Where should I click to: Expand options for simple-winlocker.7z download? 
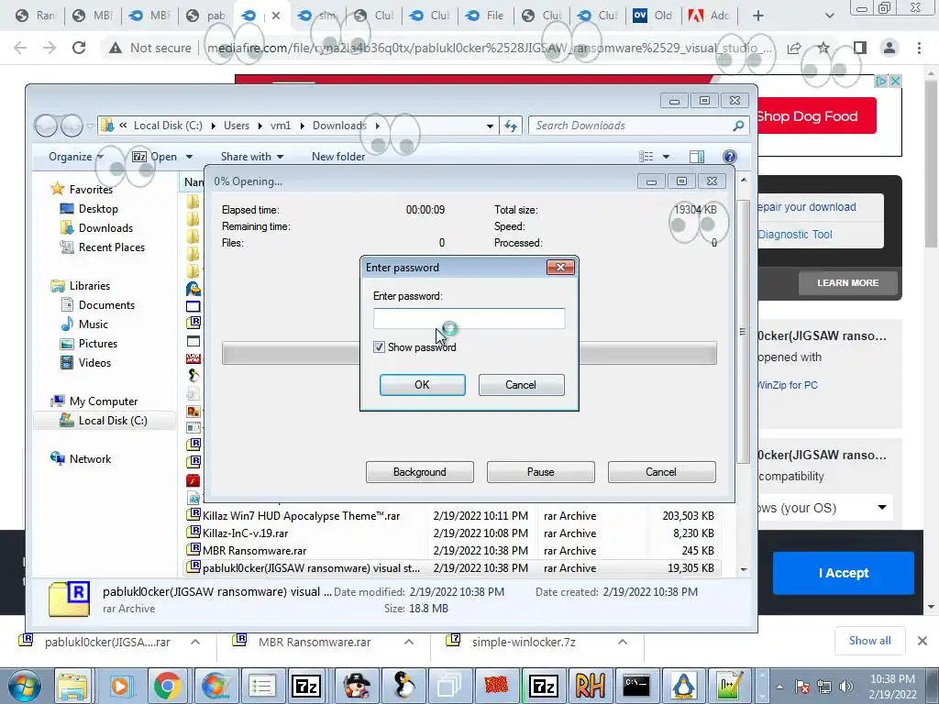(623, 643)
